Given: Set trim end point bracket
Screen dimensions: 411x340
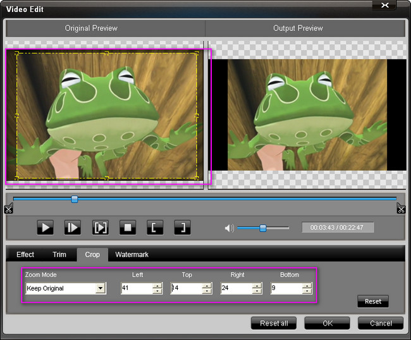Looking at the screenshot, I should click(x=182, y=228).
